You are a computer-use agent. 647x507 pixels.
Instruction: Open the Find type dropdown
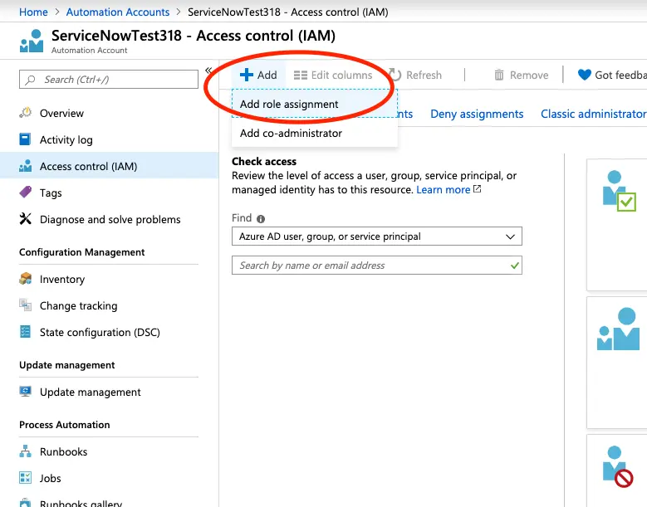377,236
